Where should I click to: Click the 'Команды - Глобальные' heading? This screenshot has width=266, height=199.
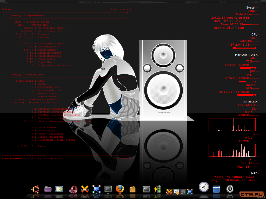pos(27,75)
